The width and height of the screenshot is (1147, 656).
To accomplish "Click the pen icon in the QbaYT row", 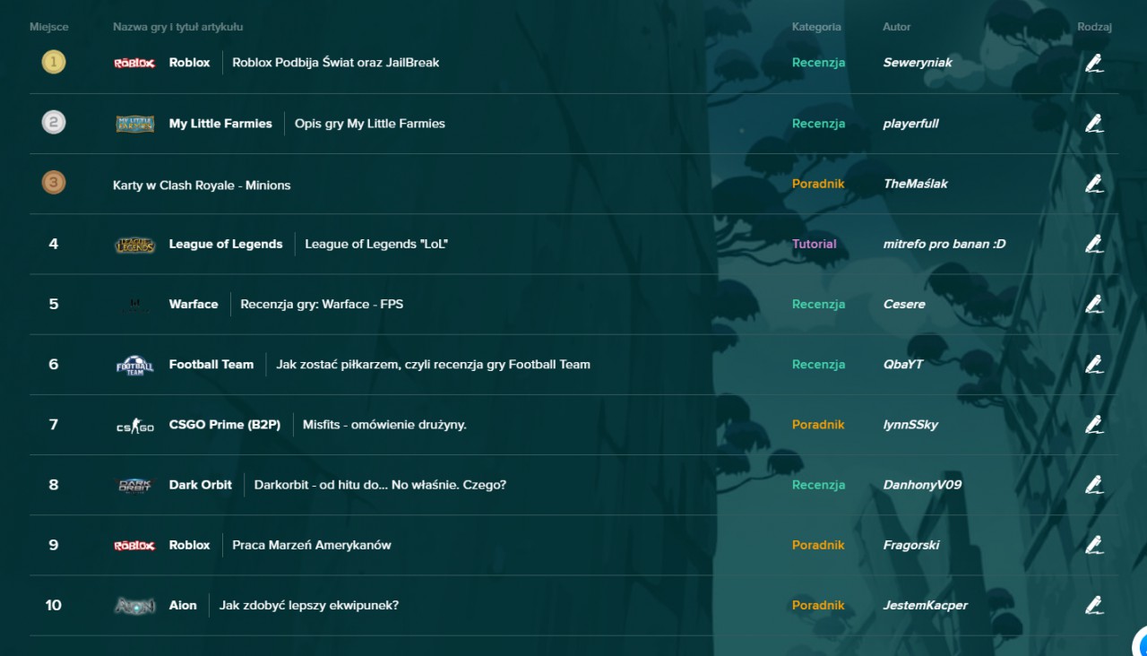I will click(x=1093, y=364).
